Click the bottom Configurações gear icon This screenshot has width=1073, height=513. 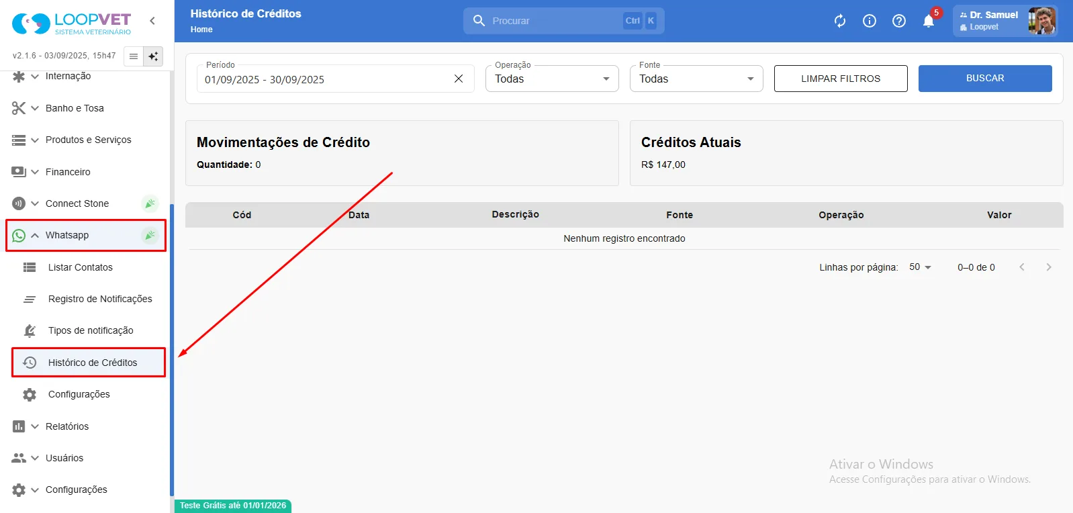click(19, 490)
